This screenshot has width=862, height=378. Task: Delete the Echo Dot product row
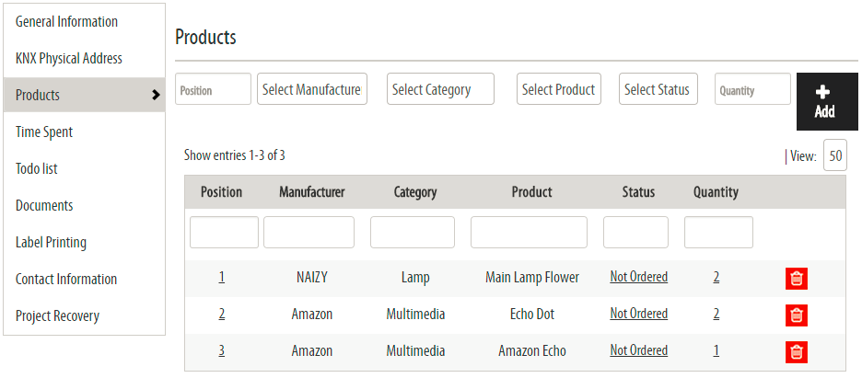(x=797, y=315)
